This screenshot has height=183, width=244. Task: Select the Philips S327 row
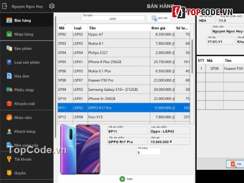[x=124, y=53]
